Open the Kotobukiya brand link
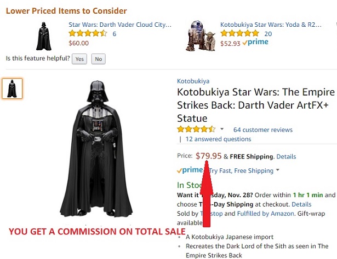Viewport: 337px width, 259px height. (x=193, y=81)
